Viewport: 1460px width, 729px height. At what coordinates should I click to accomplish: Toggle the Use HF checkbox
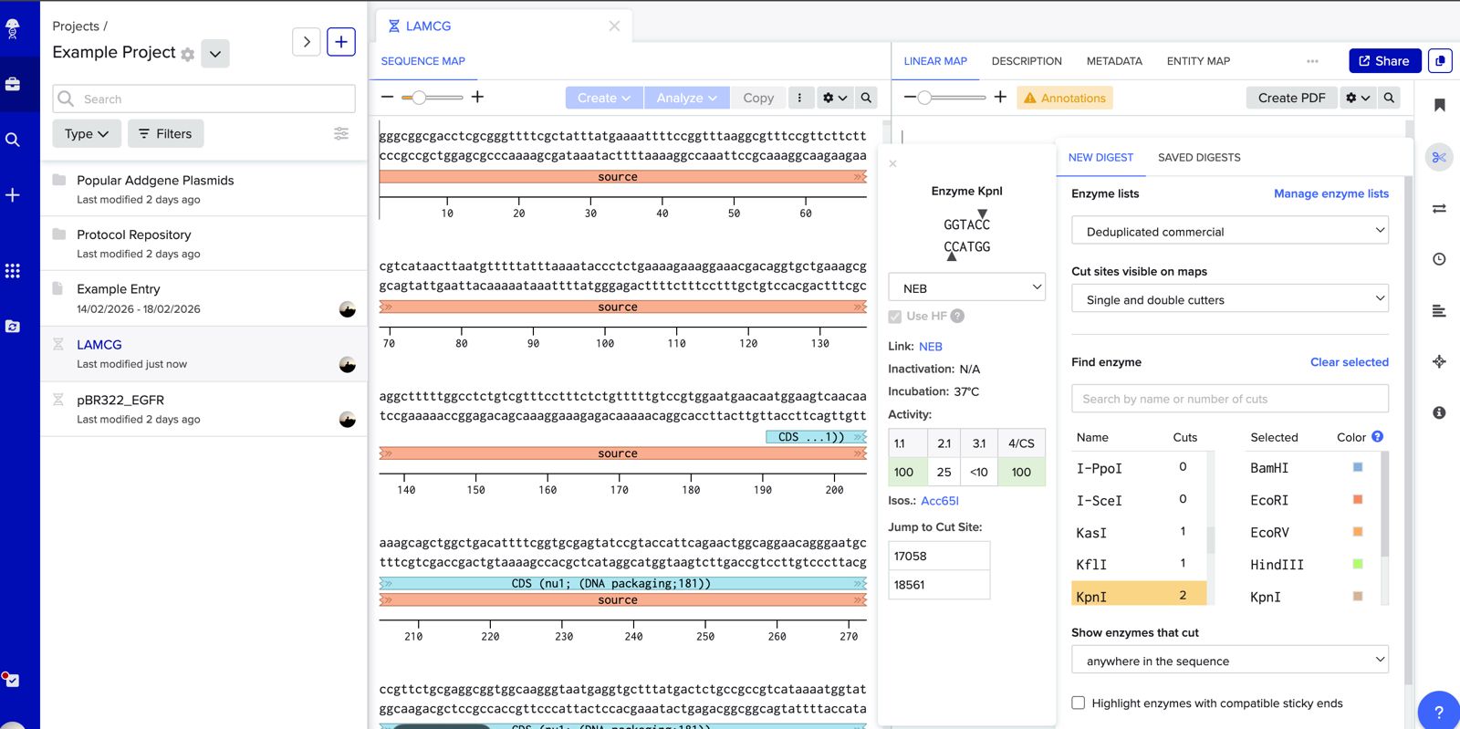(895, 317)
